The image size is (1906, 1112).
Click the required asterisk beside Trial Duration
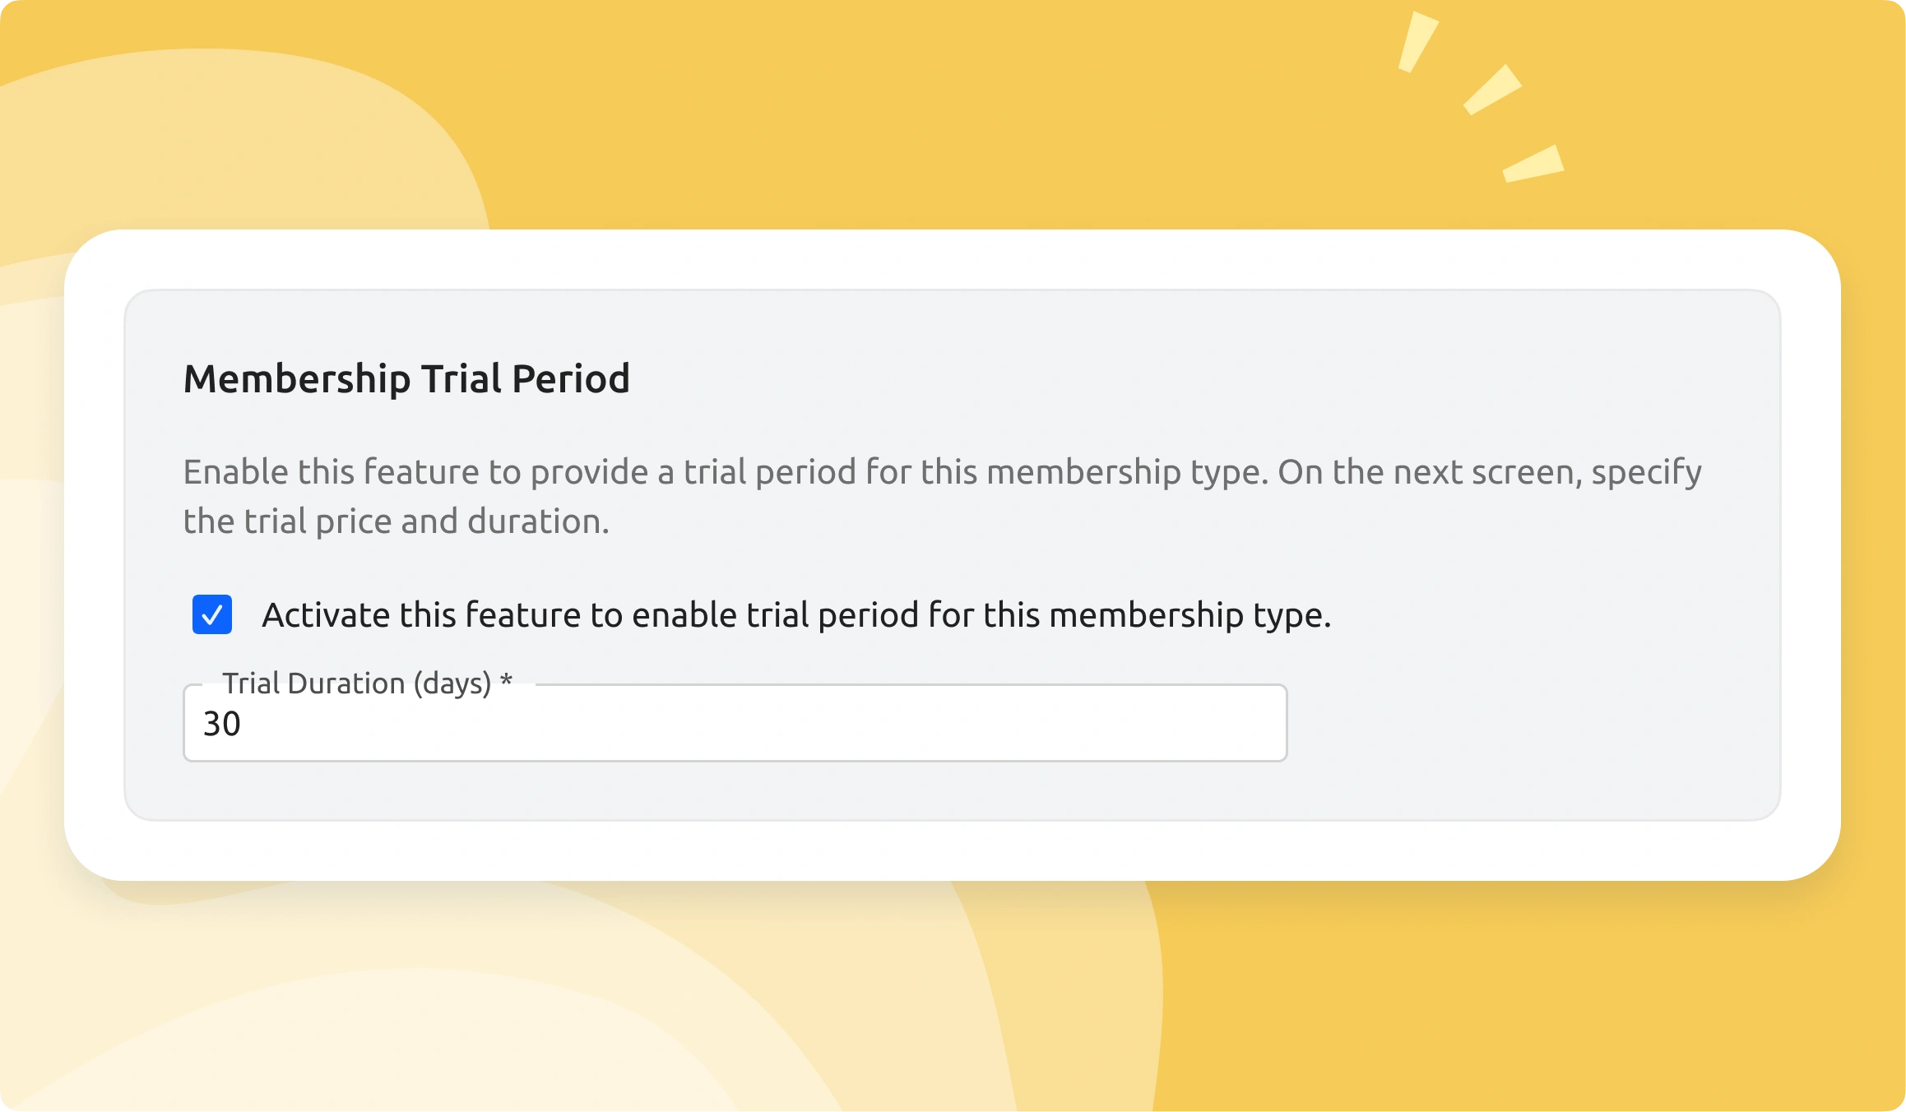(506, 681)
